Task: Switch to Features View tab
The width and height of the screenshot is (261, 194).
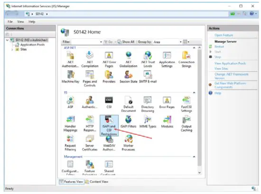Action: point(71,182)
